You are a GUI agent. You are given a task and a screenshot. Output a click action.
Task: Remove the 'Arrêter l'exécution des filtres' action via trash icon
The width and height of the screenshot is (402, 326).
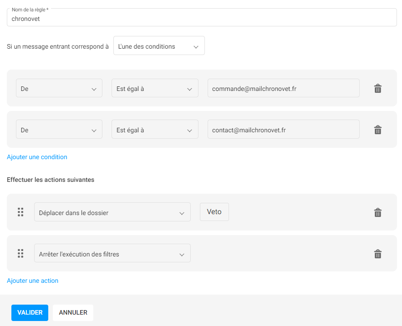click(378, 254)
